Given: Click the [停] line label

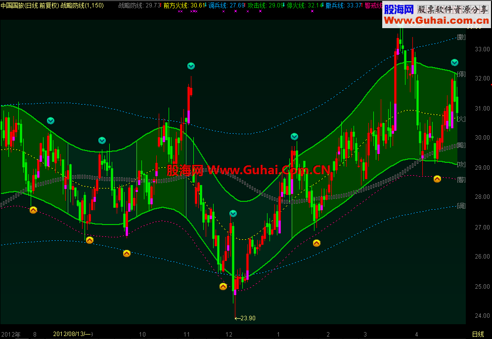Looking at the screenshot, I should pos(461,74).
